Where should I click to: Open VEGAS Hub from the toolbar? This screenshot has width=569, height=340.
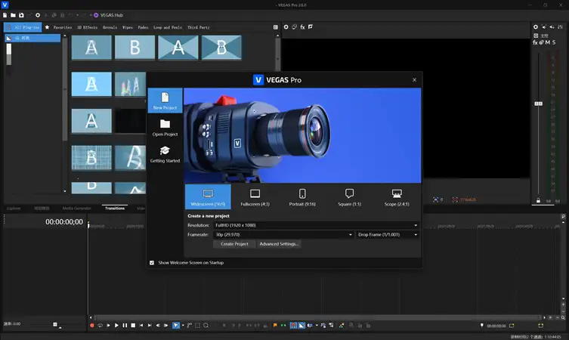coord(109,15)
